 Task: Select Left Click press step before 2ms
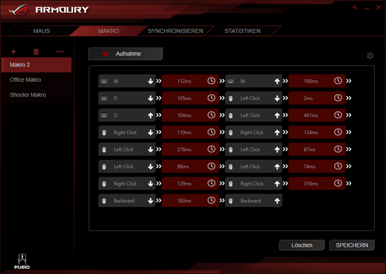pyautogui.click(x=254, y=98)
